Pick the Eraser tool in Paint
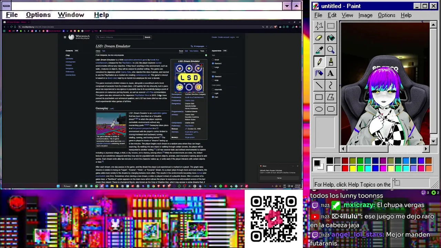 [x=319, y=38]
